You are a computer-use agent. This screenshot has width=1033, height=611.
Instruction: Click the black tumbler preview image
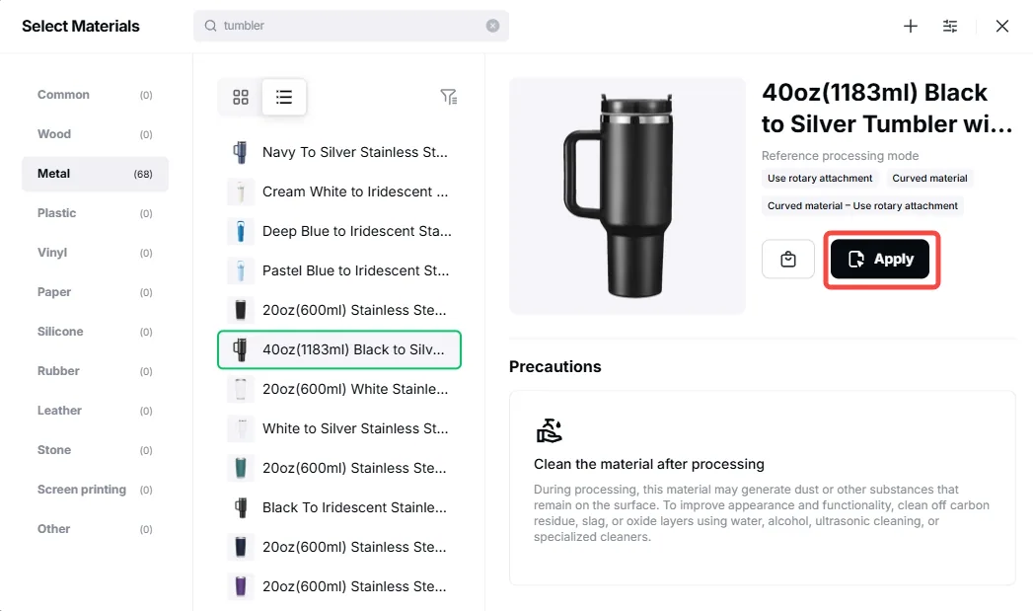click(627, 195)
